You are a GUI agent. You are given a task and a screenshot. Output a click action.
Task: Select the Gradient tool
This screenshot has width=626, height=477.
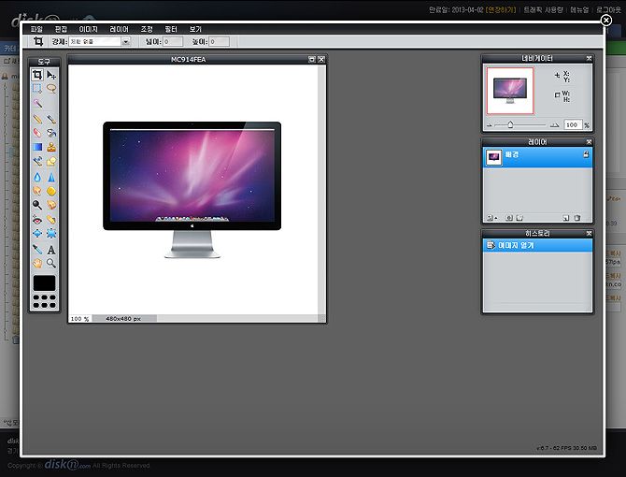(37, 147)
